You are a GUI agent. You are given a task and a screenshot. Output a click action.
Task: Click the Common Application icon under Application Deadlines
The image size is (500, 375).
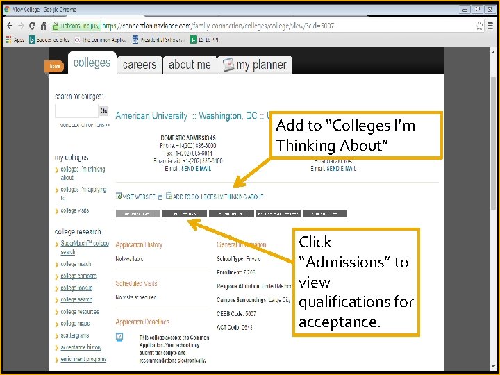[119, 337]
